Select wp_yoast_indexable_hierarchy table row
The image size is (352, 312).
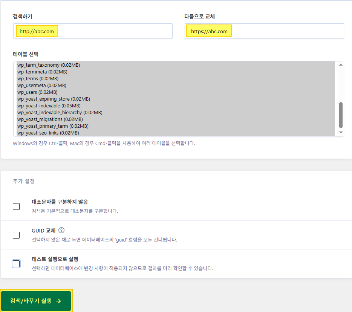[x=176, y=112]
